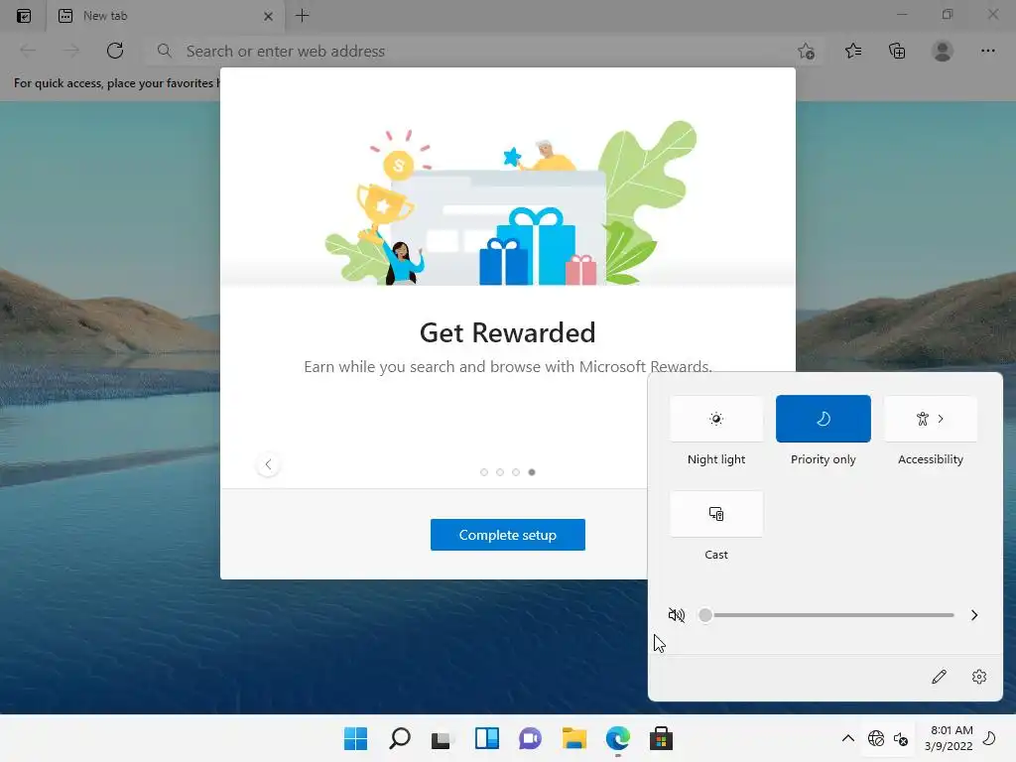Open a new browser tab with plus

[x=302, y=16]
